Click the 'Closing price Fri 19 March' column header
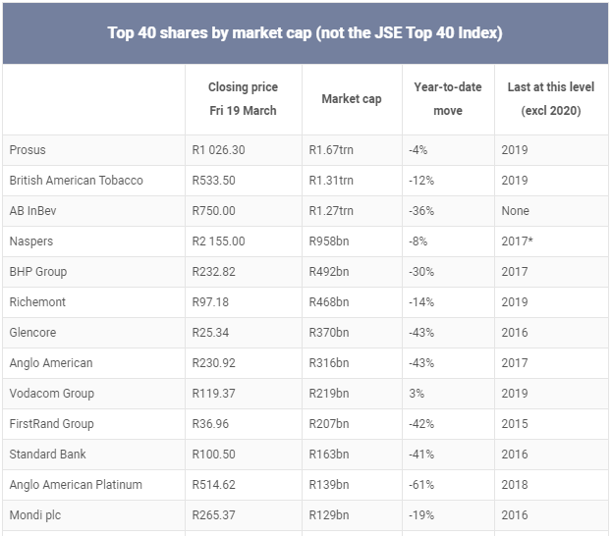The height and width of the screenshot is (536, 612). [243, 99]
